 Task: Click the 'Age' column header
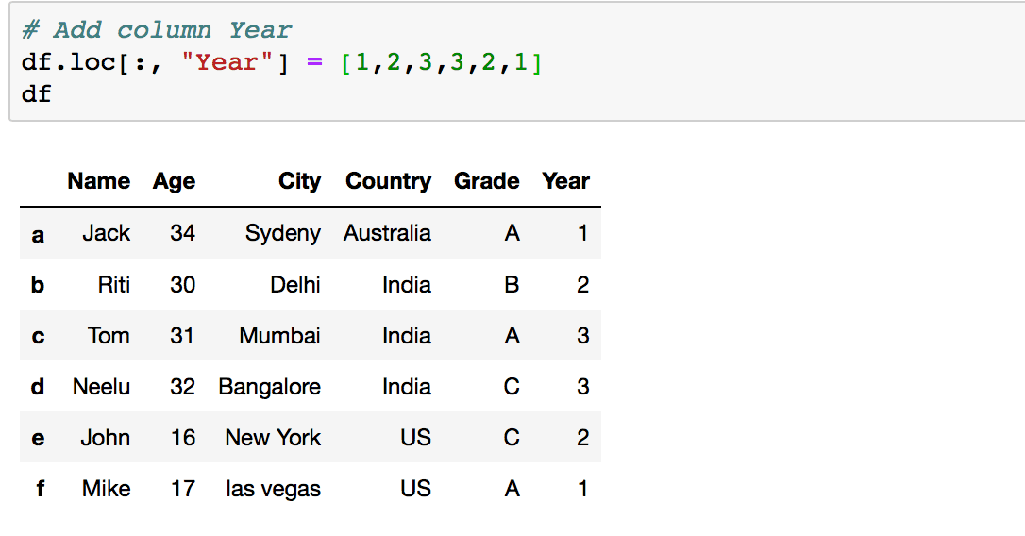[x=174, y=181]
